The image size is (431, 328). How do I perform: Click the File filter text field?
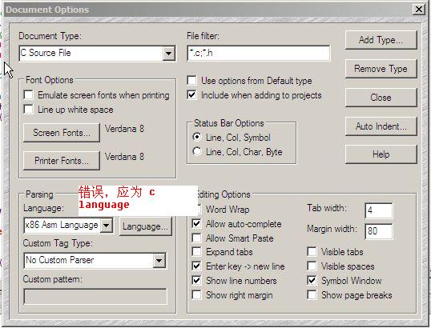click(259, 53)
